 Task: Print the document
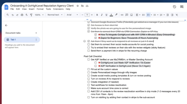coord(22,15)
